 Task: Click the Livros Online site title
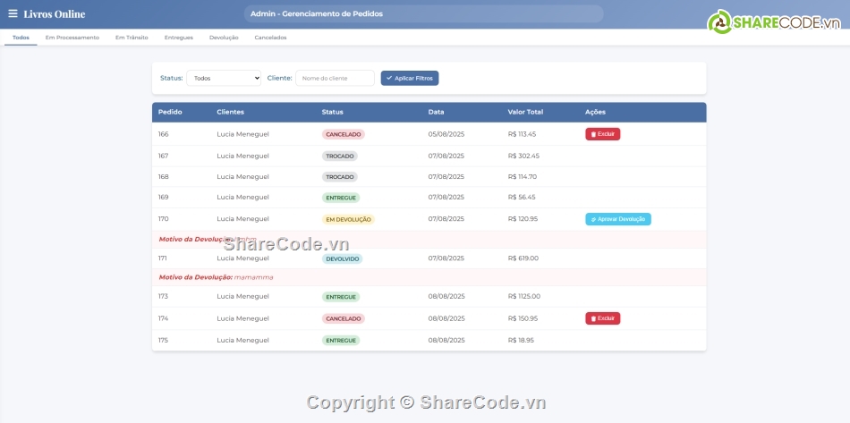[x=55, y=14]
